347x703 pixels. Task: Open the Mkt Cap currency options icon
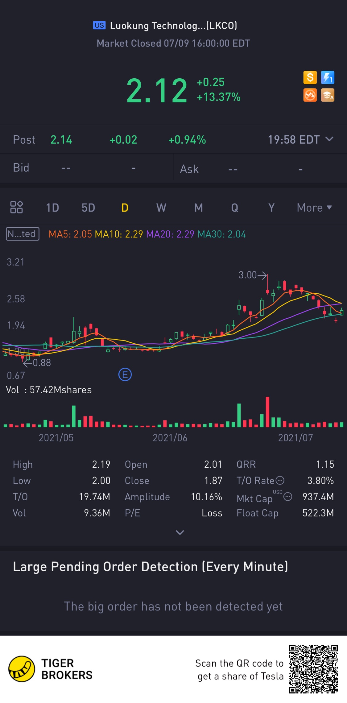(288, 497)
